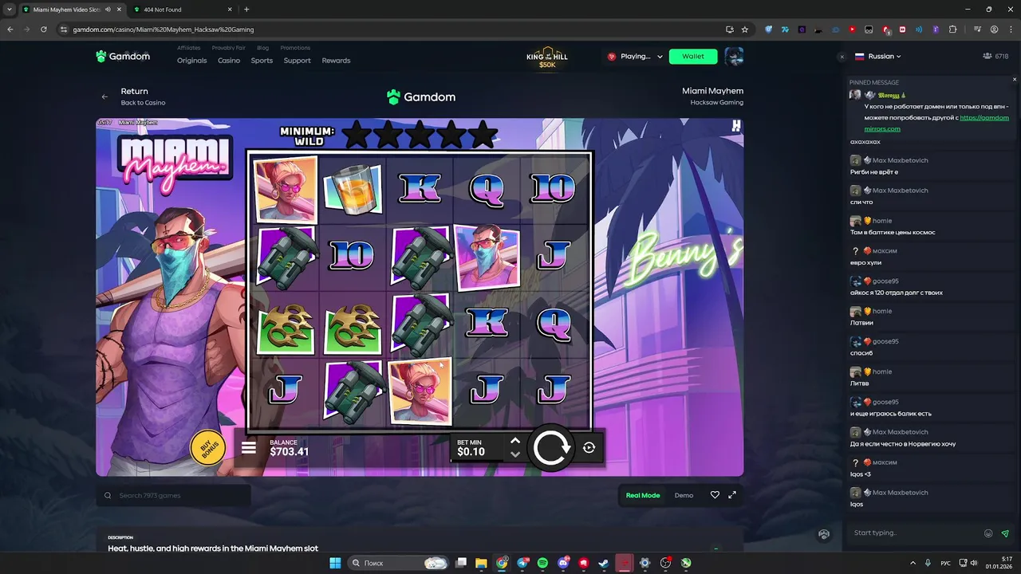Show hidden system tray icons
The width and height of the screenshot is (1021, 574).
pos(914,563)
